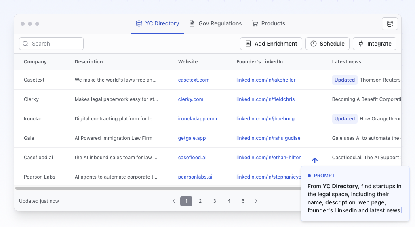Click the 'Gale uses AI to automate' news cell
This screenshot has width=415, height=227.
click(x=367, y=138)
